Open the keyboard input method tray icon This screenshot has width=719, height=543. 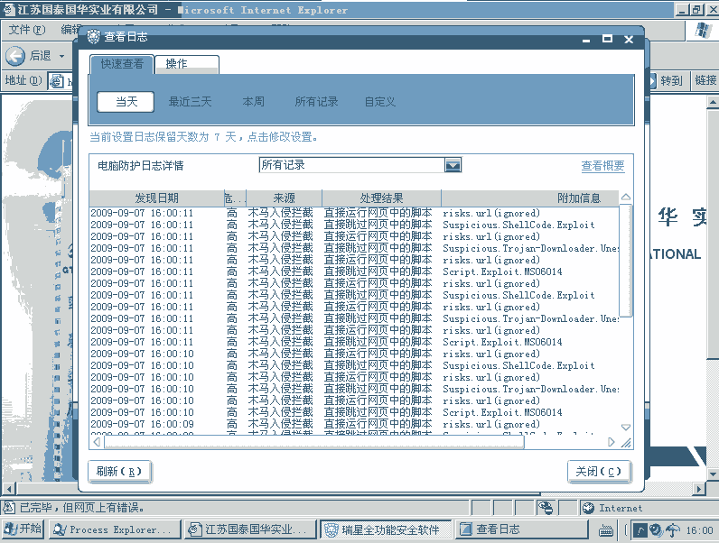[x=606, y=530]
